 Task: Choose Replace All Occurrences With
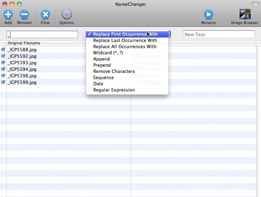point(127,47)
